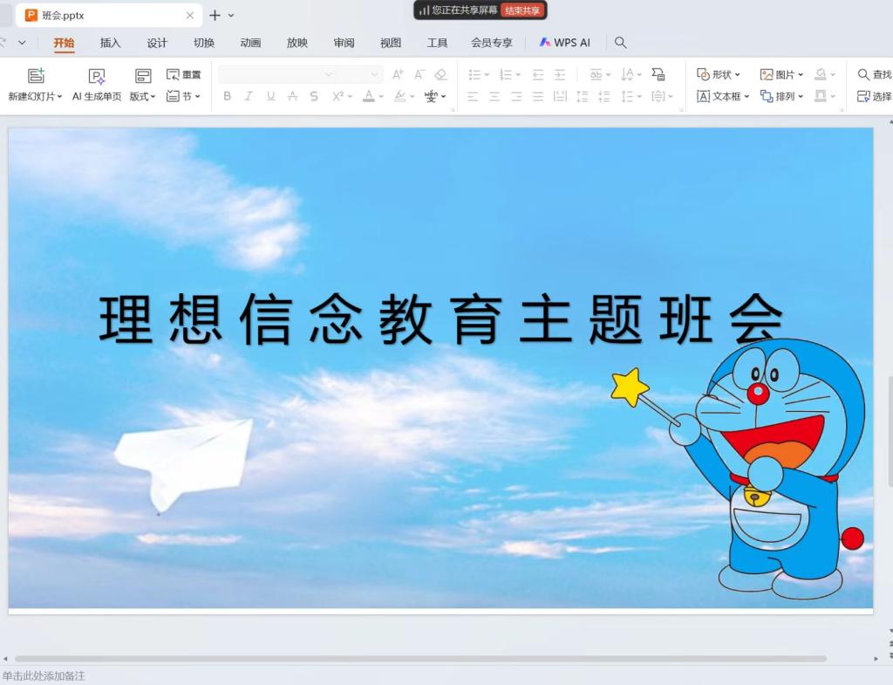This screenshot has width=893, height=685.
Task: Click the 查找 find button
Action: pos(875,75)
